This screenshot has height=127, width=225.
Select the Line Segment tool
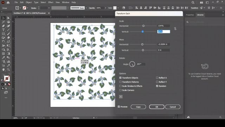(8, 30)
